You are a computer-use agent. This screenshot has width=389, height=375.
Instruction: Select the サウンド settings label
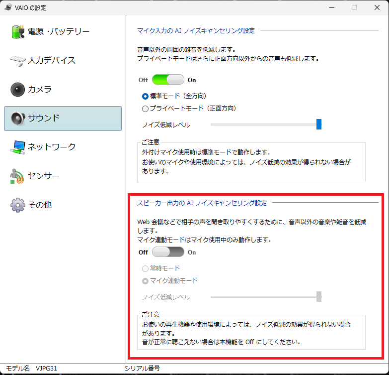pos(44,118)
